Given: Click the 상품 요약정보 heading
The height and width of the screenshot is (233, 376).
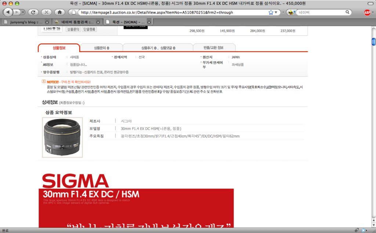Looking at the screenshot, I should 59,112.
